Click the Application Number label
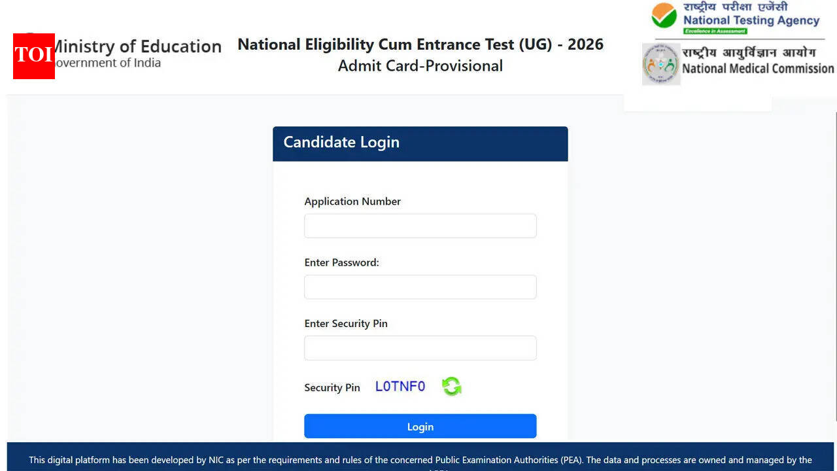Image resolution: width=837 pixels, height=471 pixels. click(x=352, y=201)
